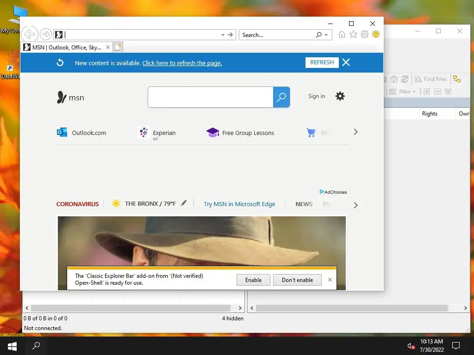Open the taskbar clock and date
This screenshot has width=474, height=355.
click(x=432, y=346)
